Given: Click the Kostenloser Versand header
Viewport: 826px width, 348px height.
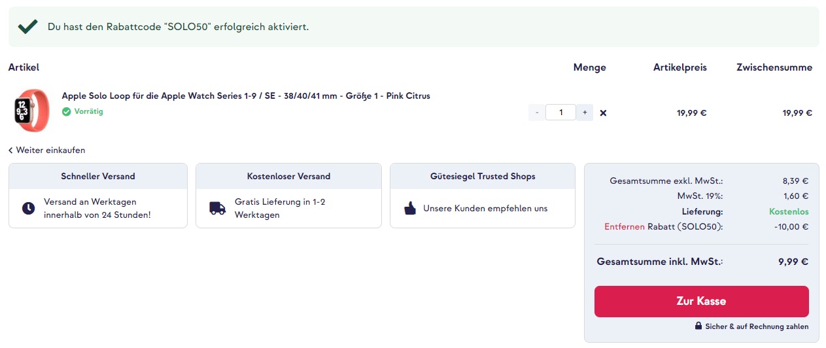Looking at the screenshot, I should pyautogui.click(x=288, y=176).
